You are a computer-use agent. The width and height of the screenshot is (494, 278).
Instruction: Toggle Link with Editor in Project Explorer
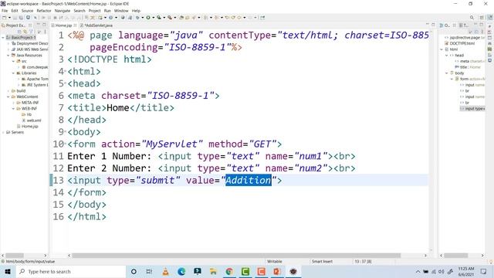(x=25, y=32)
